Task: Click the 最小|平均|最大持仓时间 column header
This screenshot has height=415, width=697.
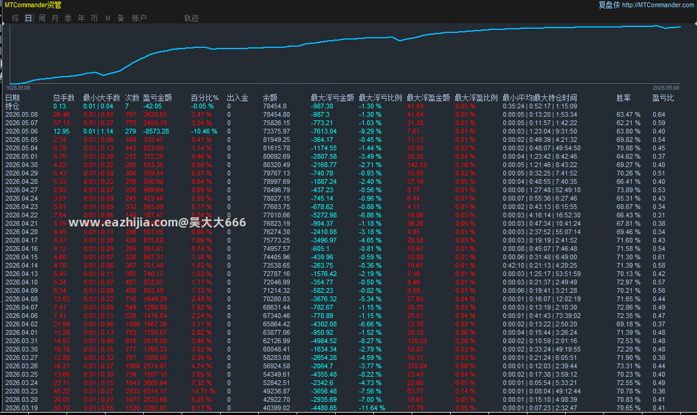Action: (x=539, y=98)
